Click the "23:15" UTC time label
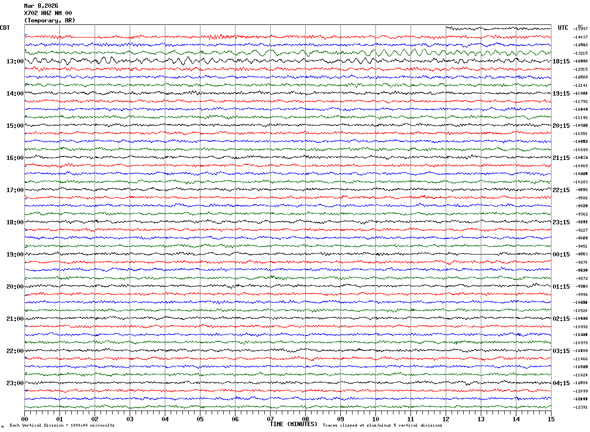The height and width of the screenshot is (432, 590). (x=561, y=222)
